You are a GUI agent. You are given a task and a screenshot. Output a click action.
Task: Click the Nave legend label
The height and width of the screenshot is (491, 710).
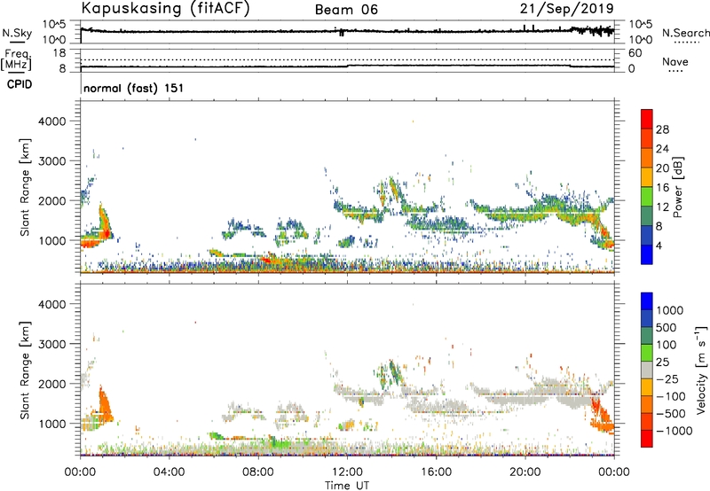click(x=675, y=61)
